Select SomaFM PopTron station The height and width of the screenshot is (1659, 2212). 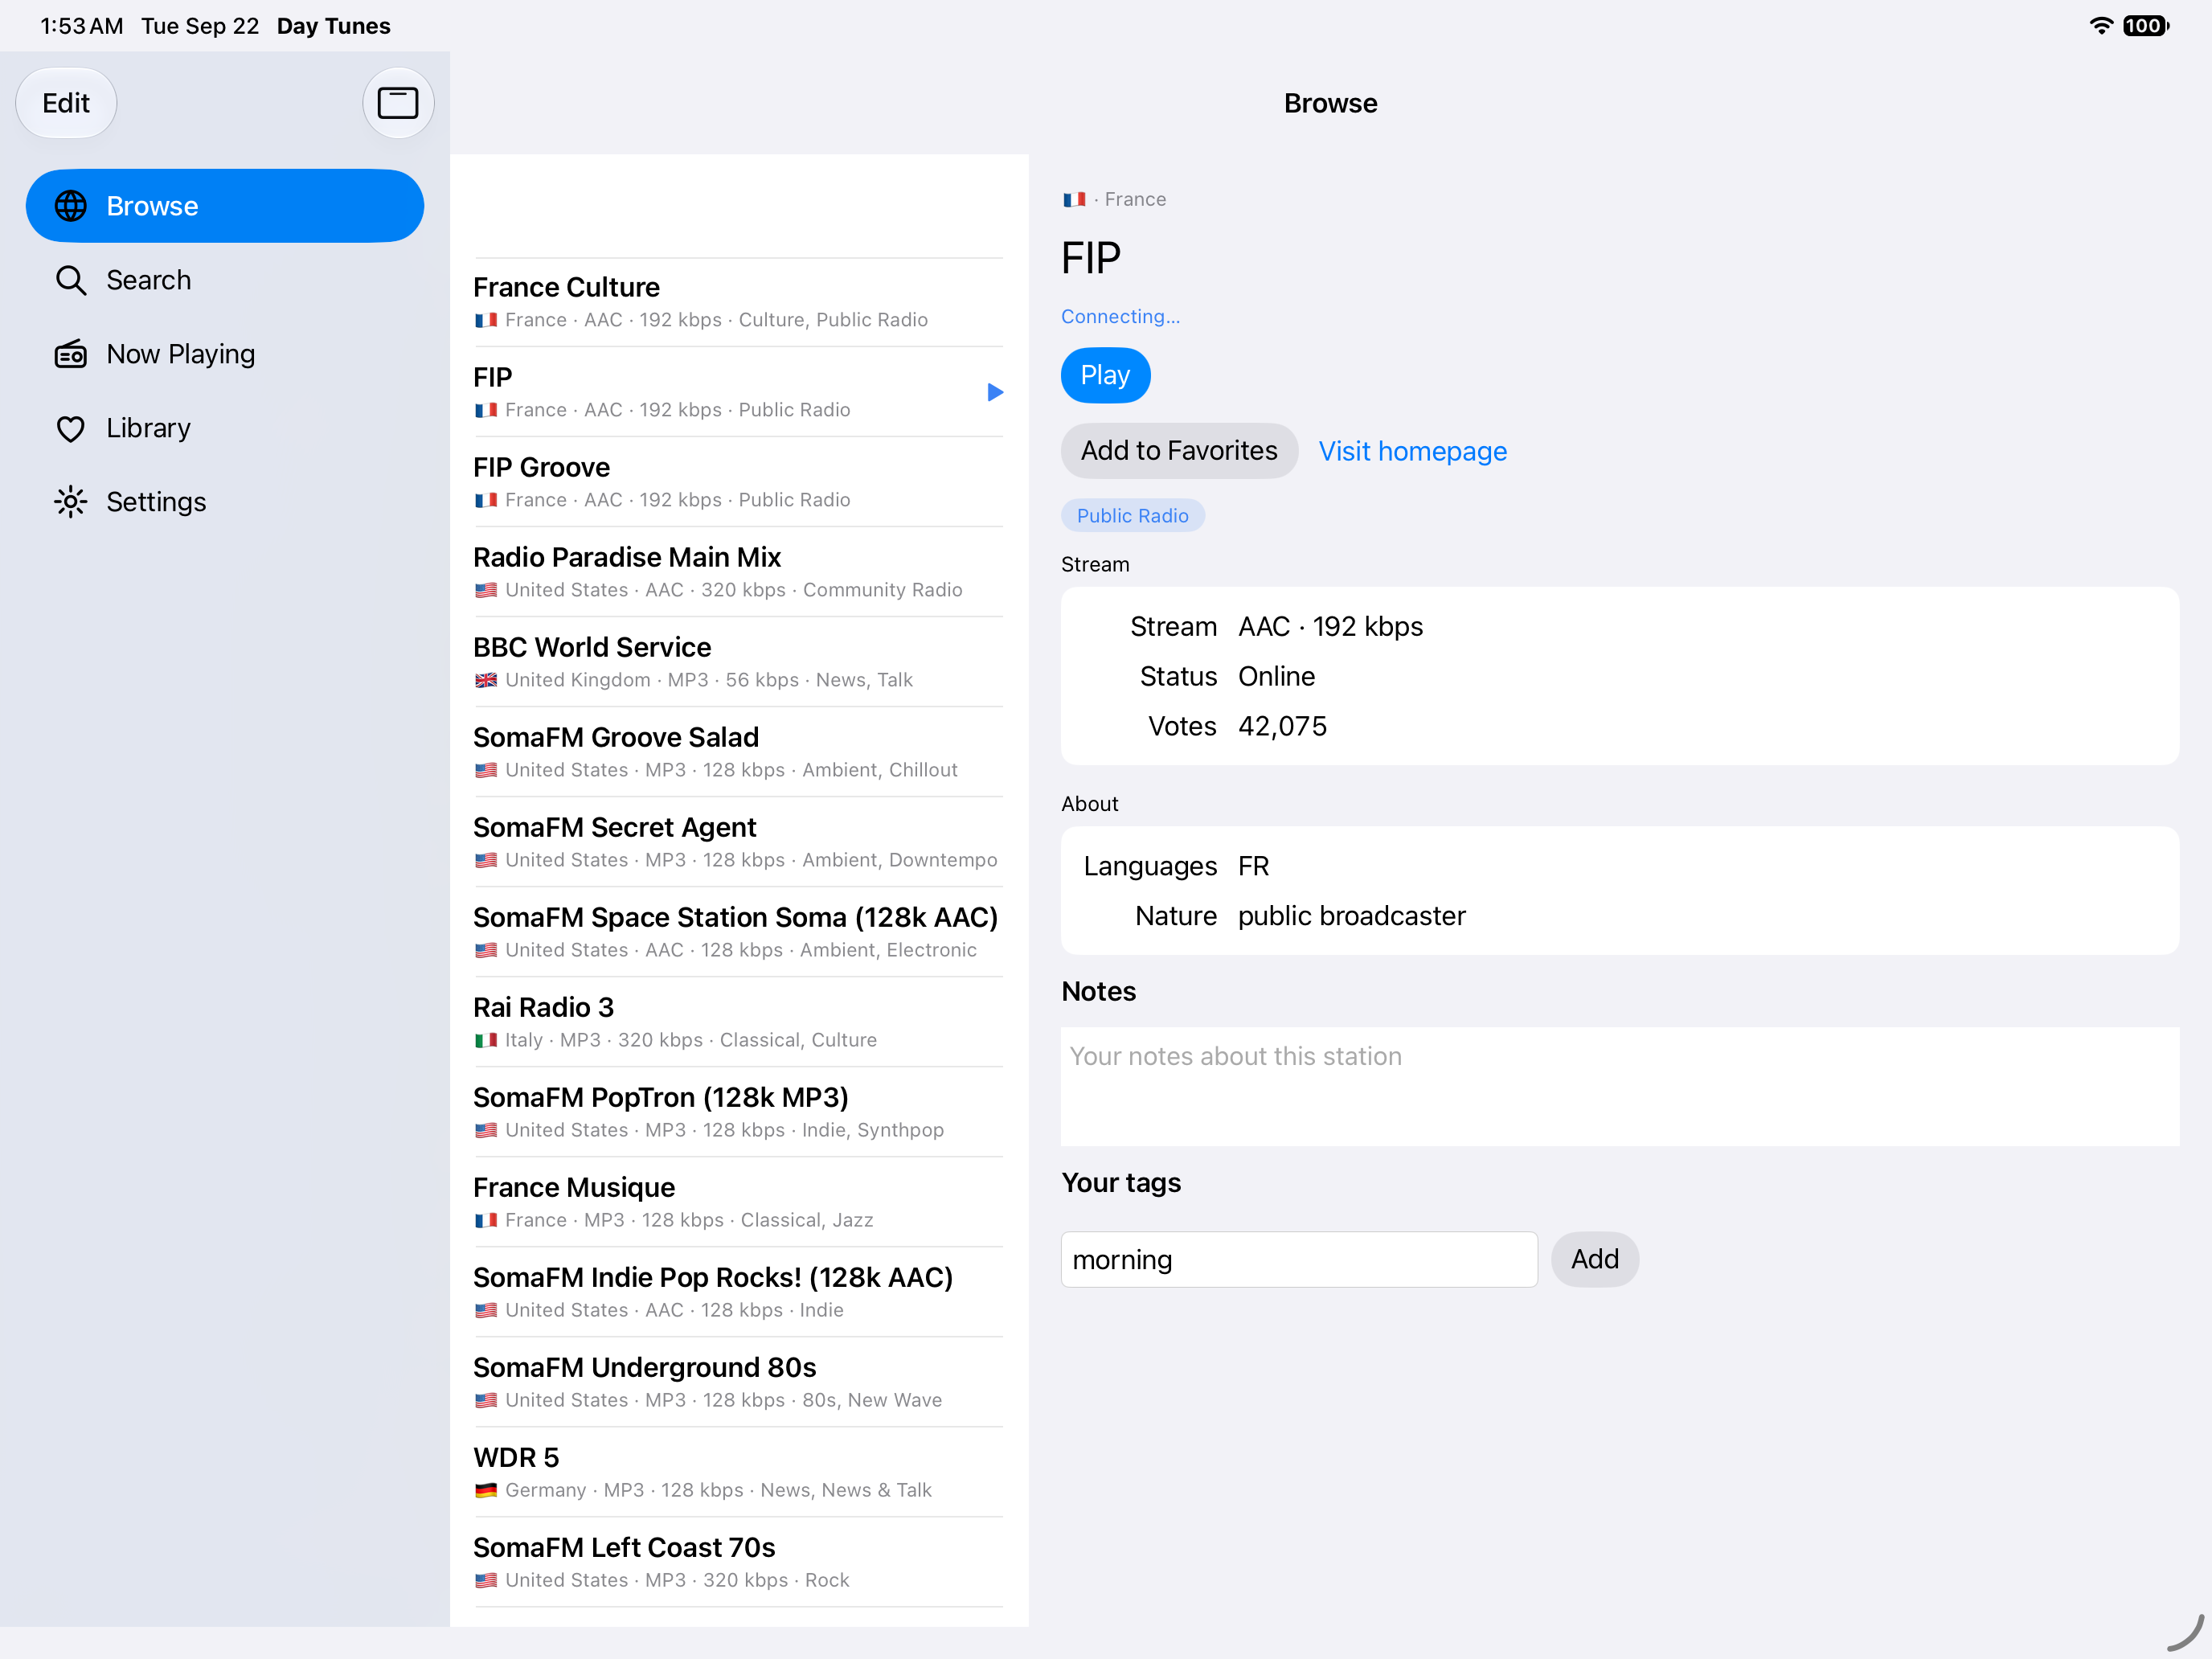tap(738, 1112)
